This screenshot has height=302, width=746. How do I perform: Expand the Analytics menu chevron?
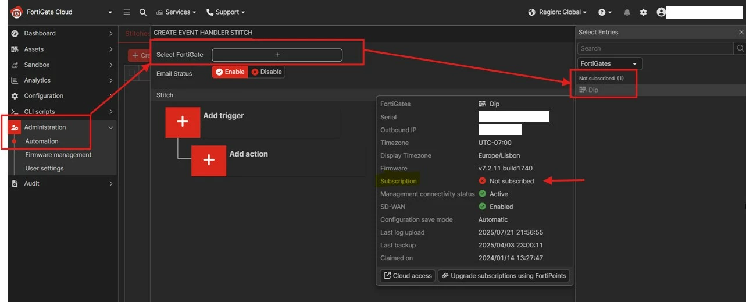point(110,80)
